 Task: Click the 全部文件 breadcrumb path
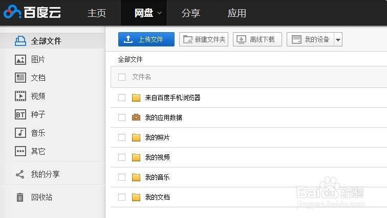[x=130, y=59]
